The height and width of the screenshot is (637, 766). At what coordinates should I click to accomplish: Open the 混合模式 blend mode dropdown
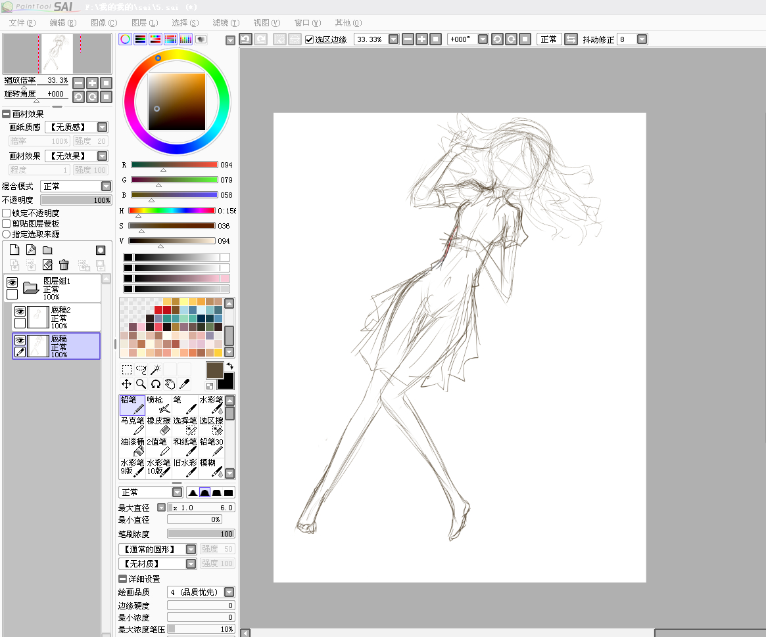(x=106, y=187)
